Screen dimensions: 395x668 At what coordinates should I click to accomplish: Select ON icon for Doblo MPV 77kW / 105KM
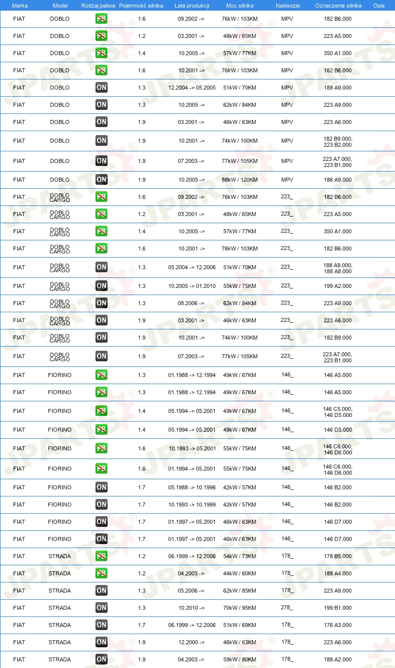coord(102,161)
